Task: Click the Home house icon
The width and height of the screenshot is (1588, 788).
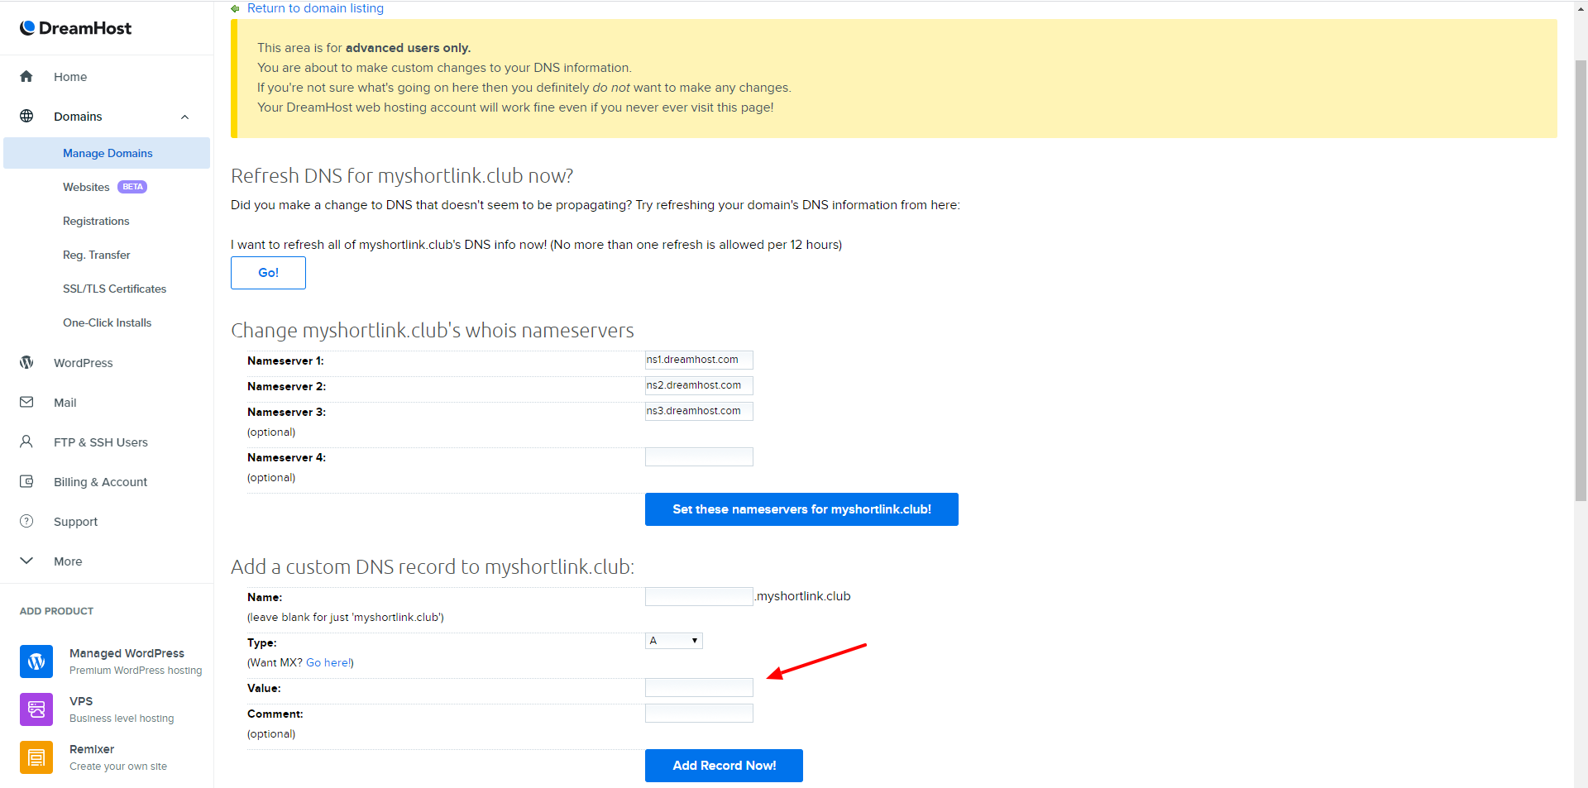Action: coord(26,76)
